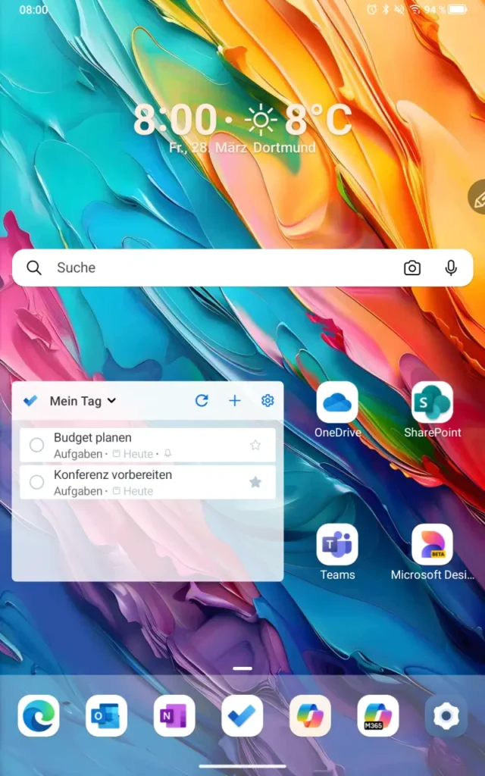Open the OneDrive app
Image resolution: width=485 pixels, height=776 pixels.
point(337,403)
